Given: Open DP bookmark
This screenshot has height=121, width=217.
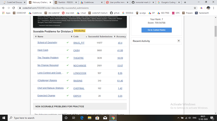Looking at the screenshot, I should (151, 13).
